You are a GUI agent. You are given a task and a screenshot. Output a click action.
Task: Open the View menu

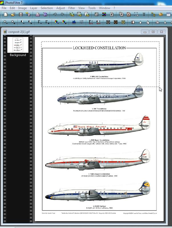click(x=82, y=8)
